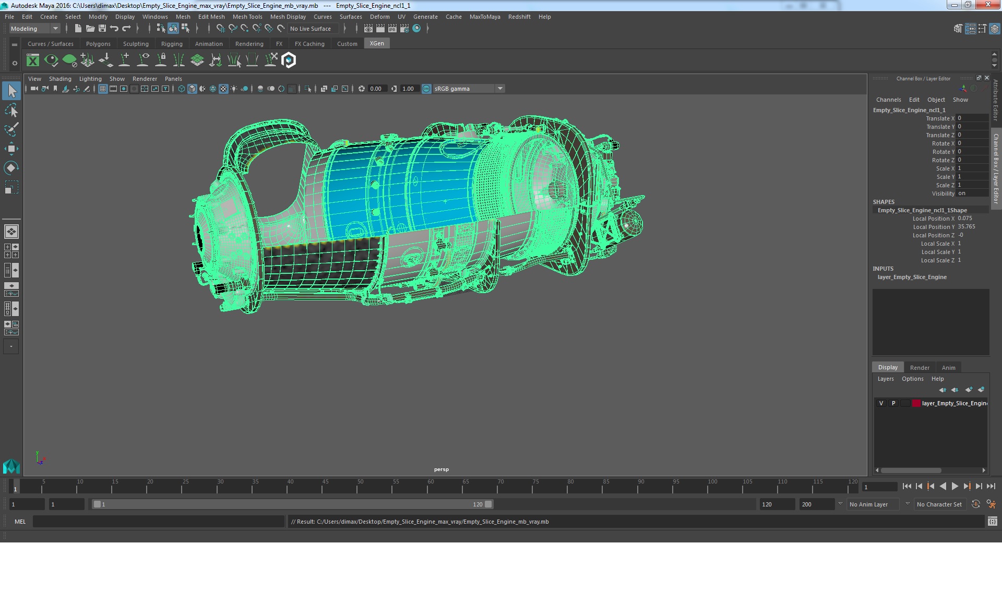Activate the Move tool in toolbox

[x=11, y=149]
